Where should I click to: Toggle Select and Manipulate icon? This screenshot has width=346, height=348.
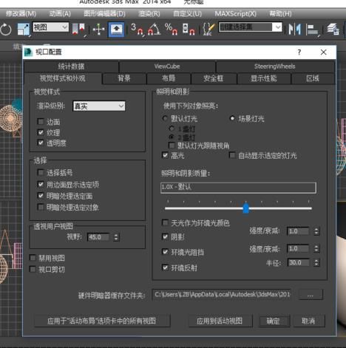(99, 30)
